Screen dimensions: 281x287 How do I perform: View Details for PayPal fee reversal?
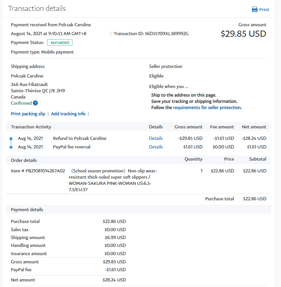156,147
